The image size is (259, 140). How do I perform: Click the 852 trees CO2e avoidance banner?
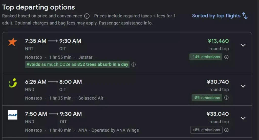pos(77,64)
